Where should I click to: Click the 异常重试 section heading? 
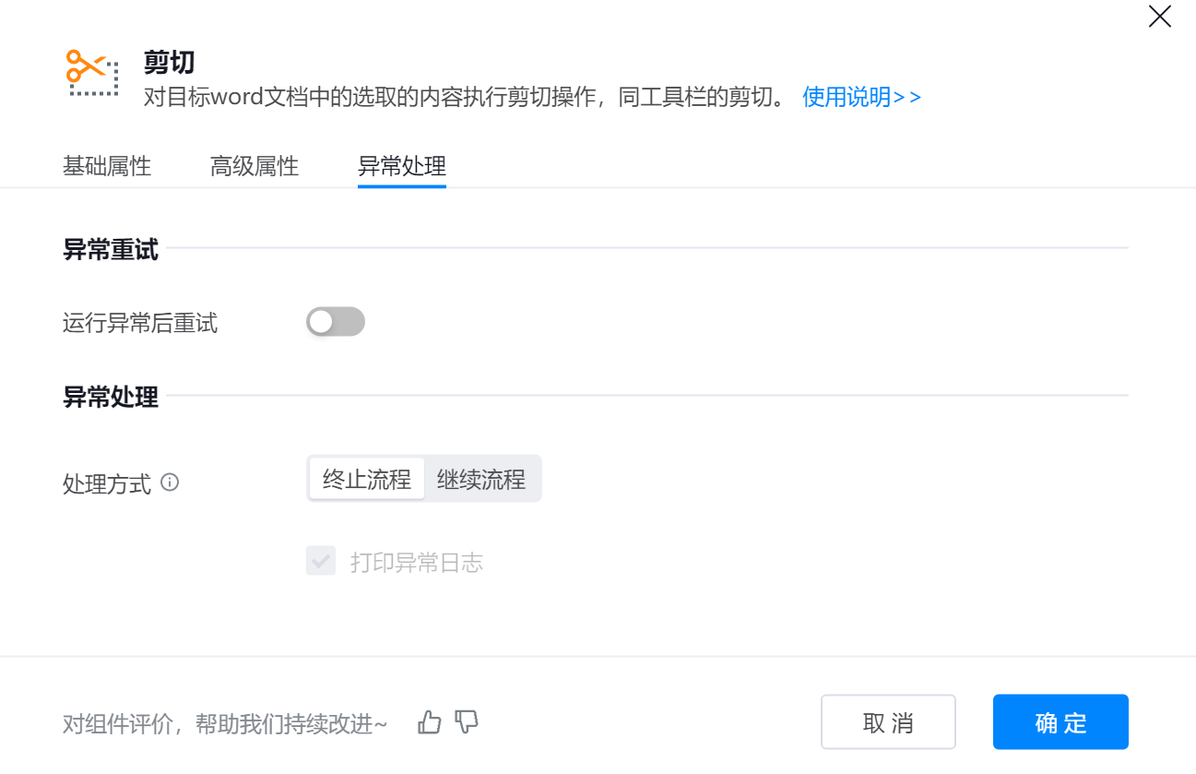click(x=111, y=249)
